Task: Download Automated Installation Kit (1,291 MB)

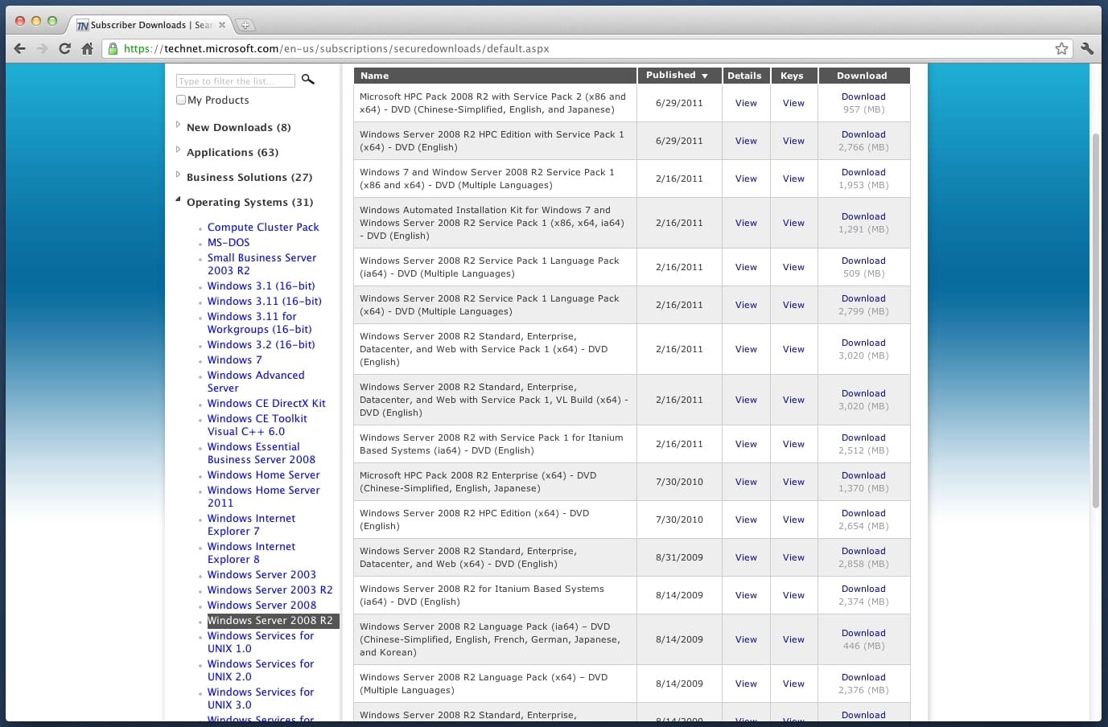Action: [863, 216]
